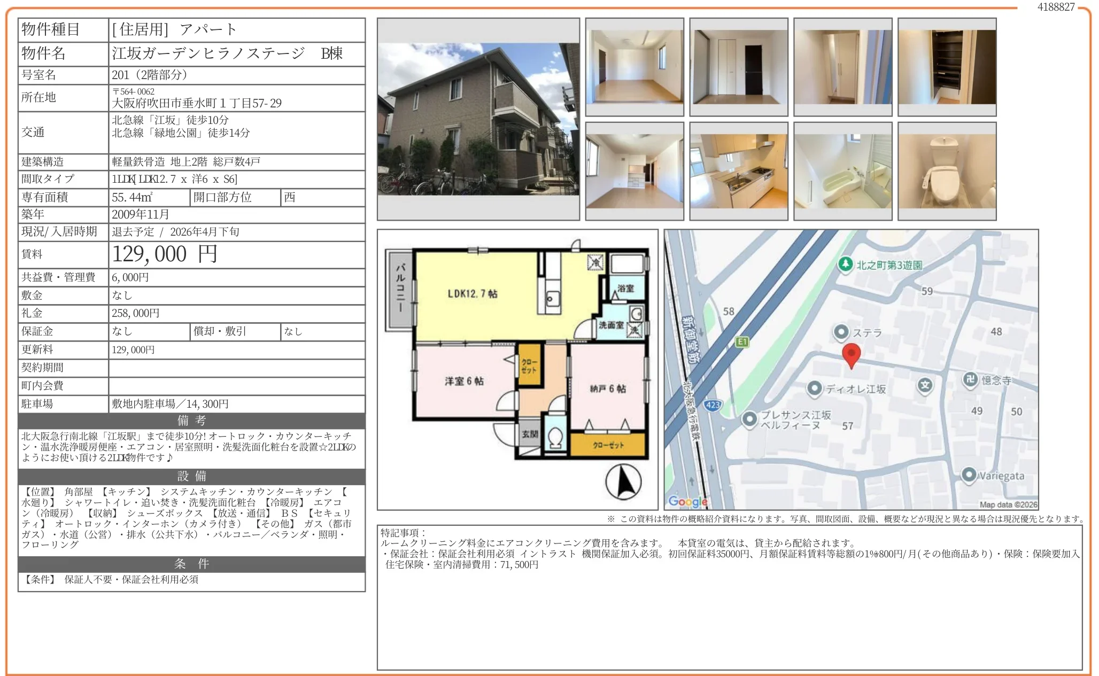
Task: Click the yellow クローゼット area near 納戸
Action: click(607, 445)
